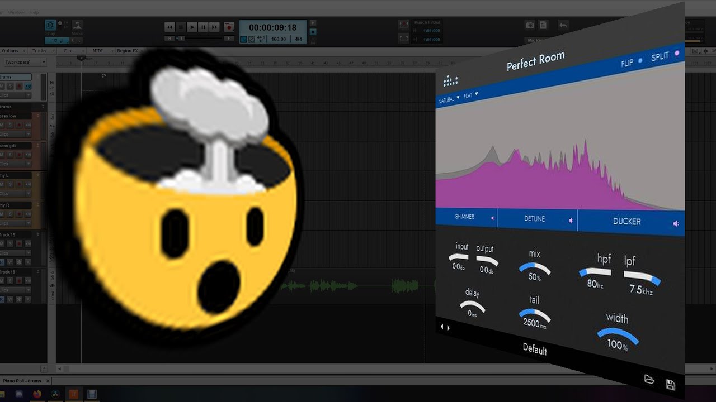Click the Record transport button

[x=229, y=27]
